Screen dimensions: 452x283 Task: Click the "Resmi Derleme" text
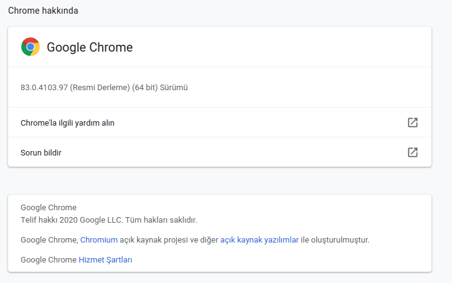pyautogui.click(x=100, y=88)
